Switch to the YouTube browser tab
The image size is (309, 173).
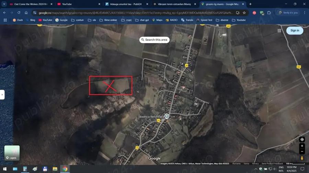click(x=79, y=4)
